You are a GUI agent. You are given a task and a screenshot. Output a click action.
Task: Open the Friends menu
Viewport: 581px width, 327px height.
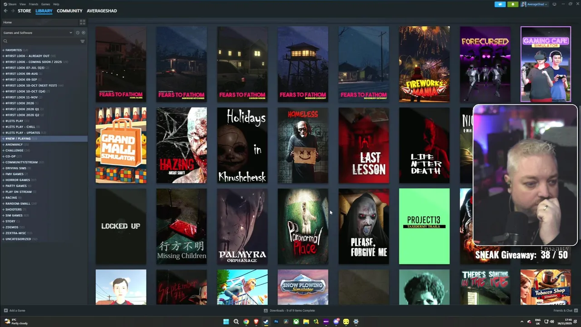click(x=34, y=4)
